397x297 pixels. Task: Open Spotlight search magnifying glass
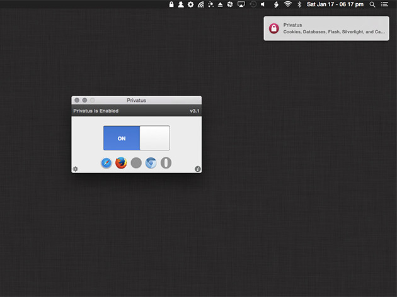(x=372, y=4)
